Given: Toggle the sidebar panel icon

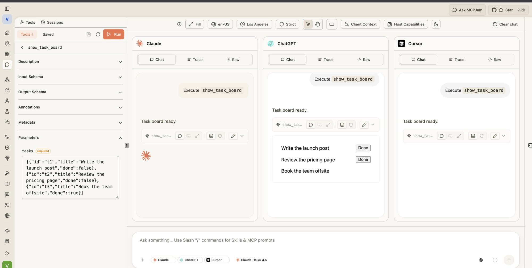Looking at the screenshot, I should [7, 9].
